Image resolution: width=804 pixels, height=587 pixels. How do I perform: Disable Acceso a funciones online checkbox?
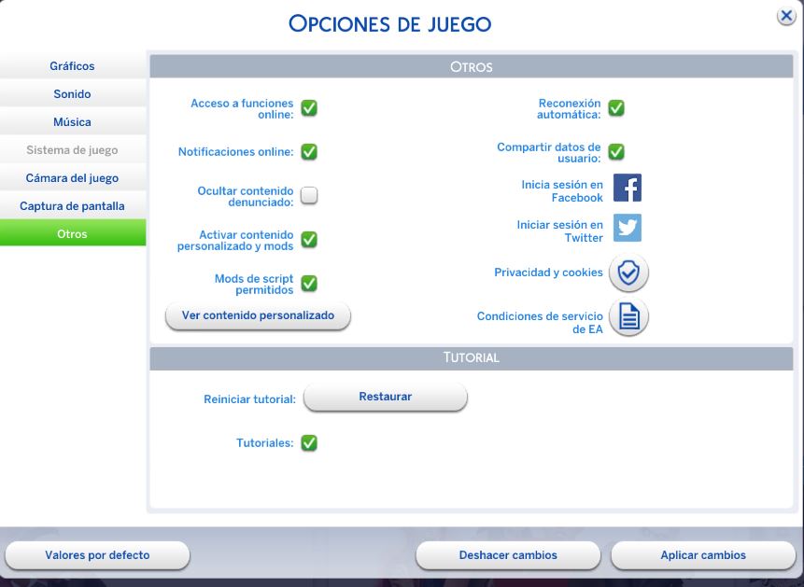[x=309, y=108]
